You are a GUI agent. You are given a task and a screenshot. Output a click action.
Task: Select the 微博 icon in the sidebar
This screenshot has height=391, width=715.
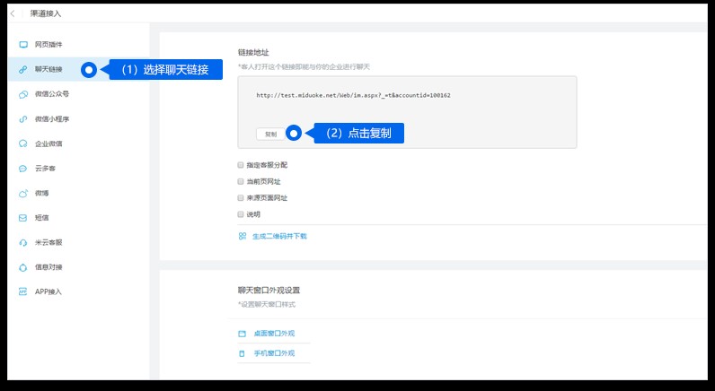tap(23, 193)
